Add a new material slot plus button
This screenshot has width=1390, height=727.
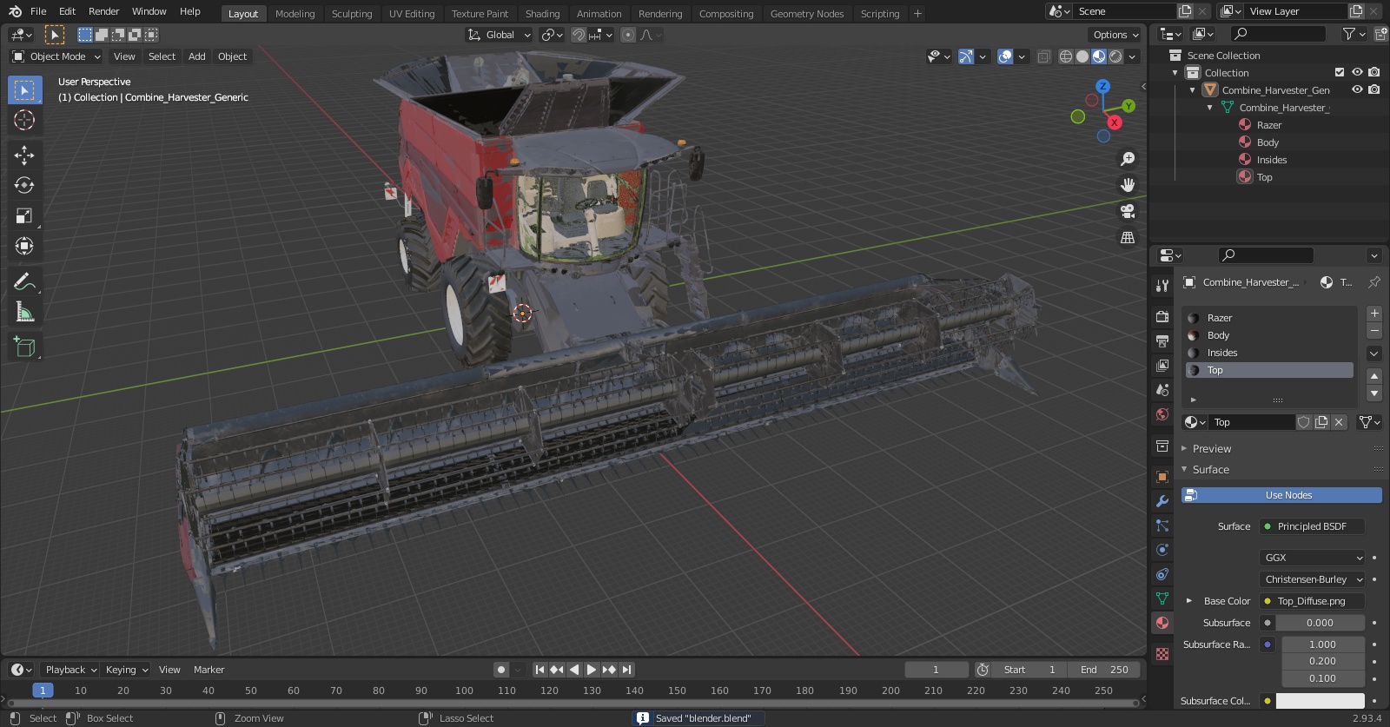pyautogui.click(x=1374, y=314)
